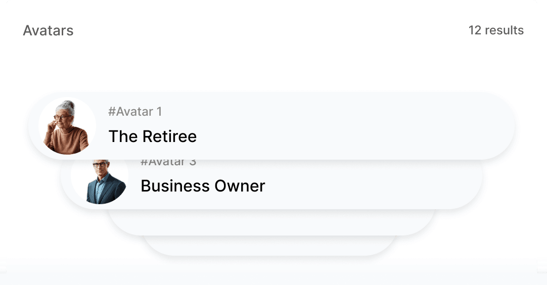Click the partially hidden "#Avatar 3" label

[x=168, y=163]
